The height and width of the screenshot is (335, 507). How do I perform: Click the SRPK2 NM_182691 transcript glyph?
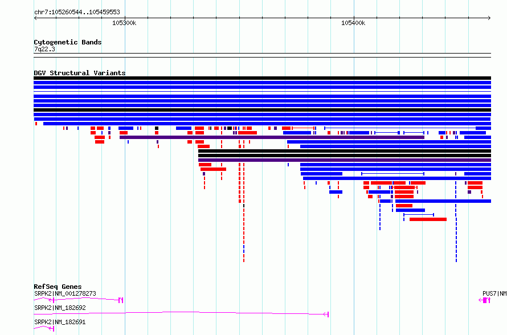click(44, 328)
